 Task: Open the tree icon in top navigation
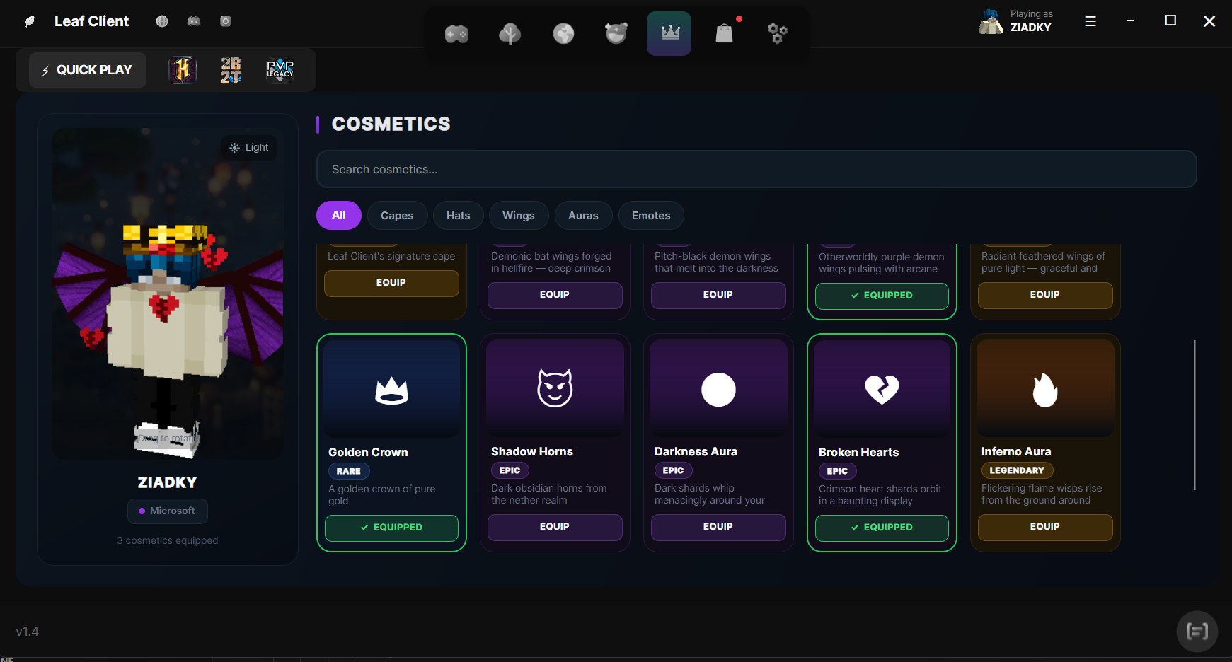point(510,33)
